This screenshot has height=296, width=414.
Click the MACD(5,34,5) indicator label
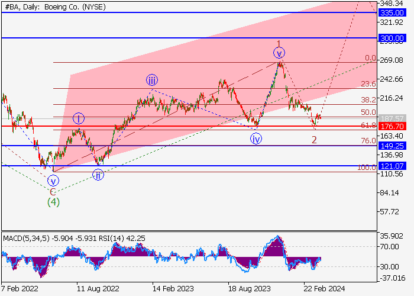coord(26,239)
